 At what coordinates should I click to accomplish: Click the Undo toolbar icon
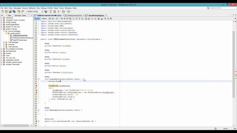point(19,11)
